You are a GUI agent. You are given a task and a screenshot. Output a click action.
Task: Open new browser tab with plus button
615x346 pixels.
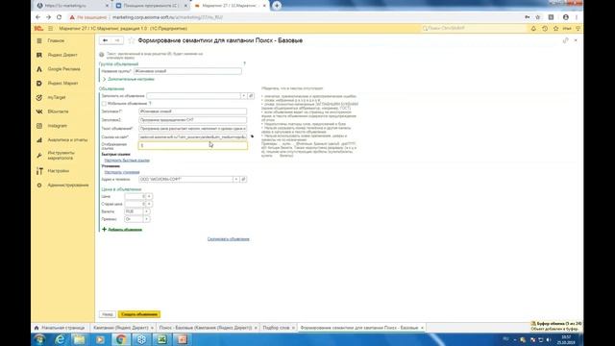point(277,6)
